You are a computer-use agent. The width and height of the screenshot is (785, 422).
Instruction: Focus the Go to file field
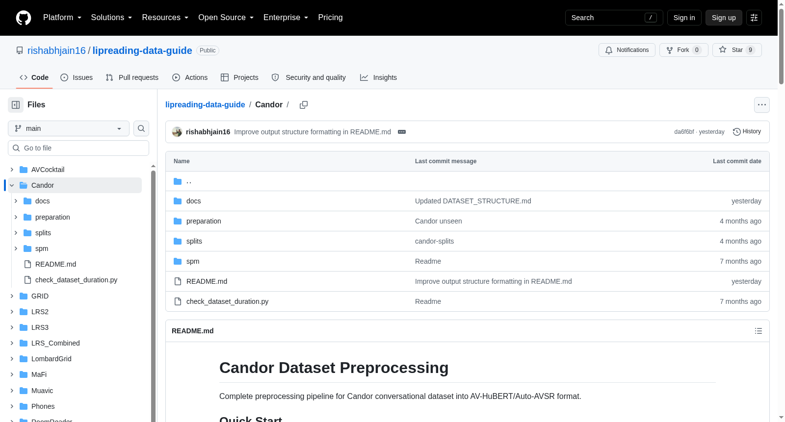pyautogui.click(x=78, y=148)
